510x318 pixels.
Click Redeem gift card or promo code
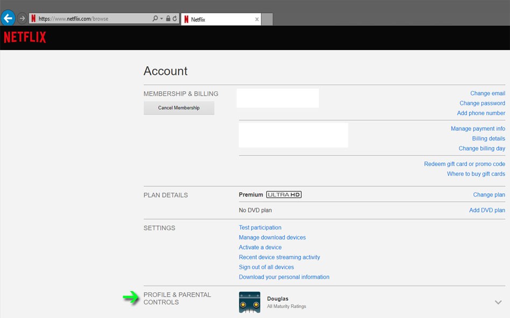464,164
